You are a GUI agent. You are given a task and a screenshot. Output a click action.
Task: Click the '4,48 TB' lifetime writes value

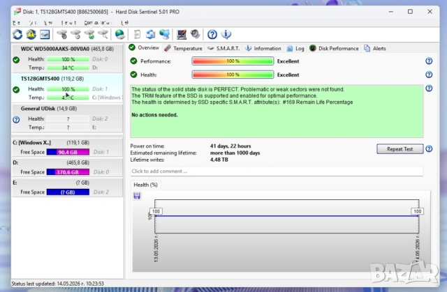219,160
